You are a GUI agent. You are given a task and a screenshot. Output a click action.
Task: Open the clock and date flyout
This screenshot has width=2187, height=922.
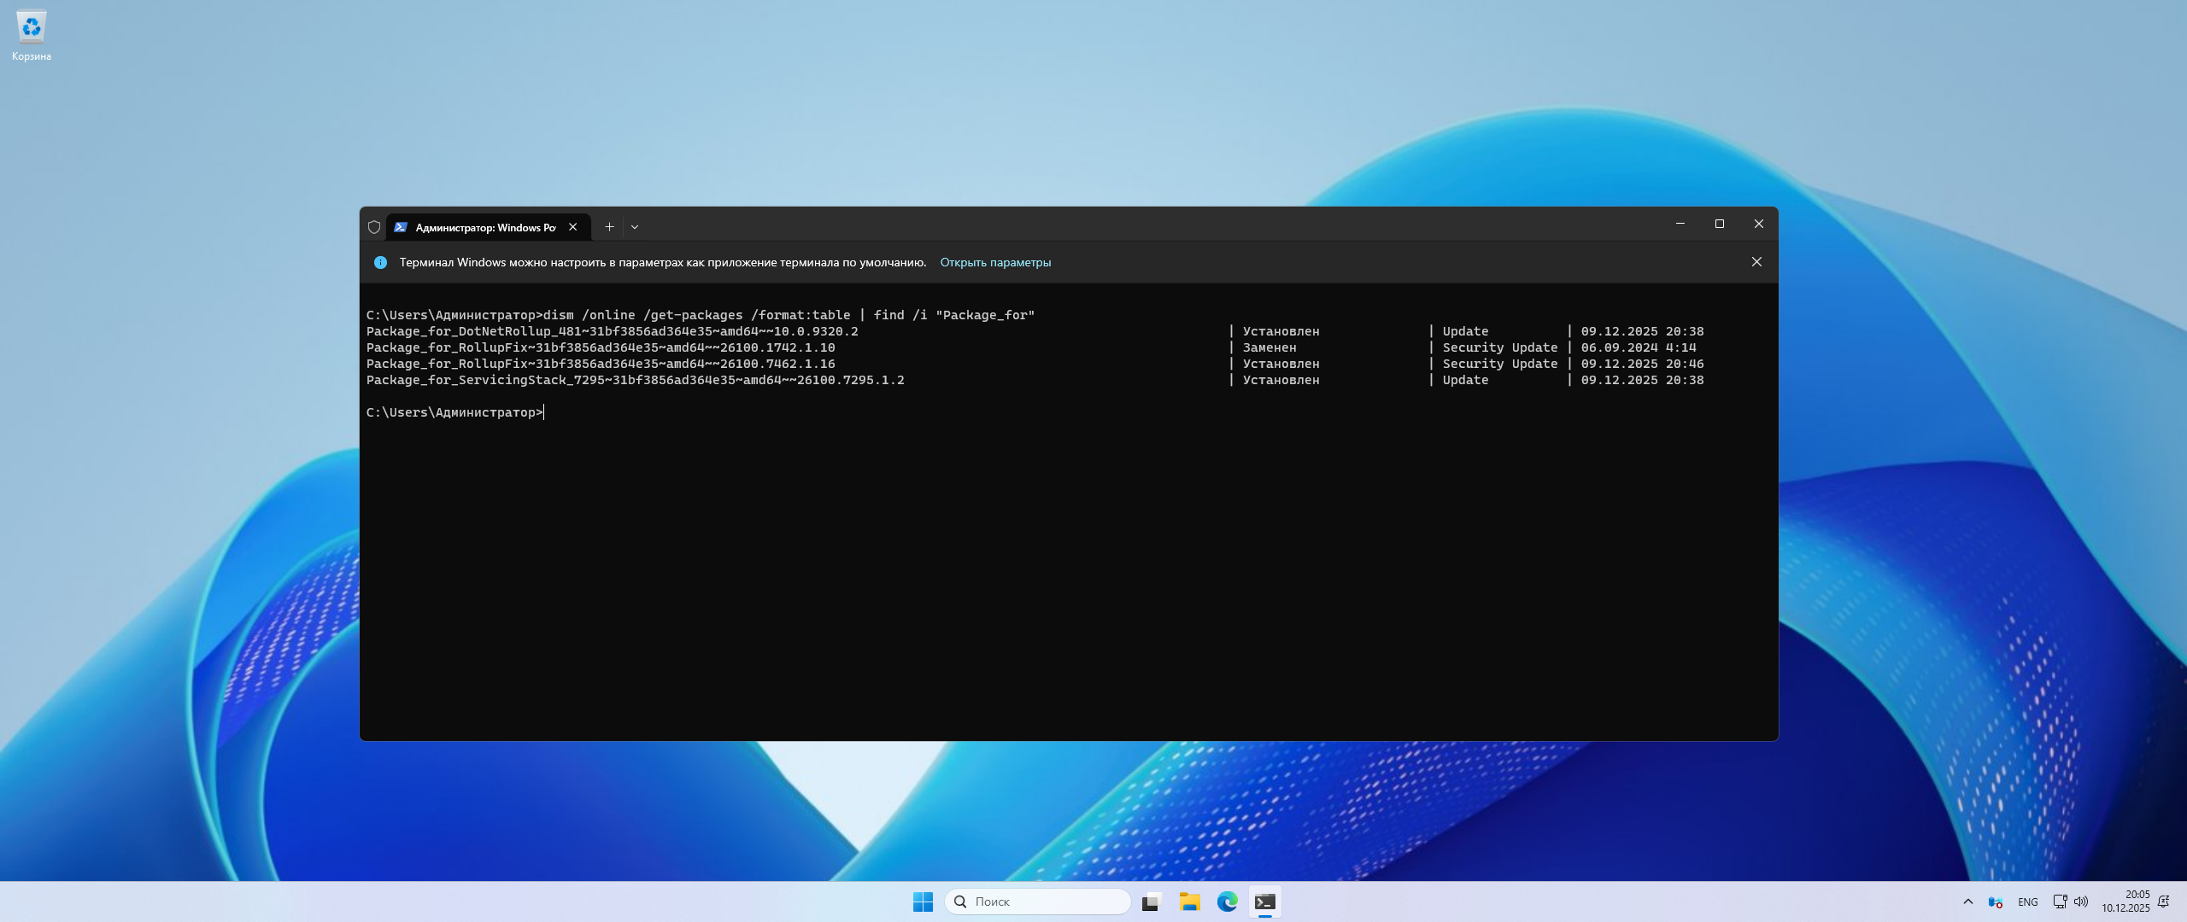coord(2125,902)
